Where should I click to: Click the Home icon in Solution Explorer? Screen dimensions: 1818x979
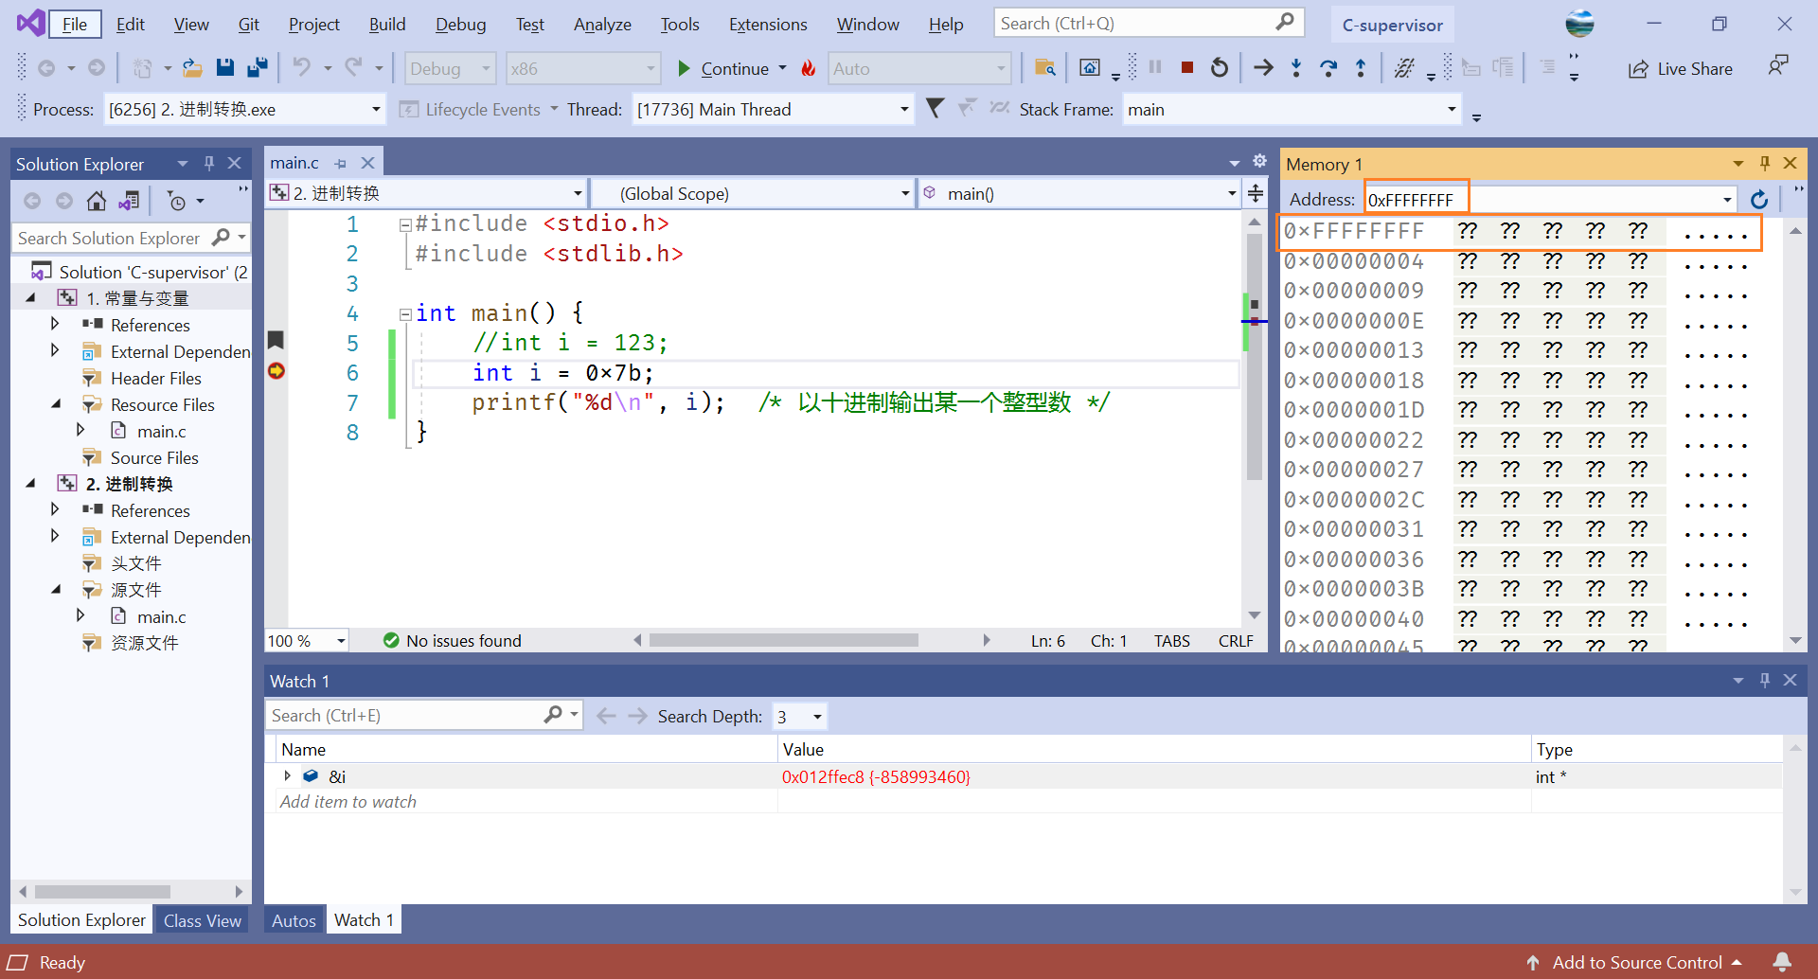[x=97, y=201]
